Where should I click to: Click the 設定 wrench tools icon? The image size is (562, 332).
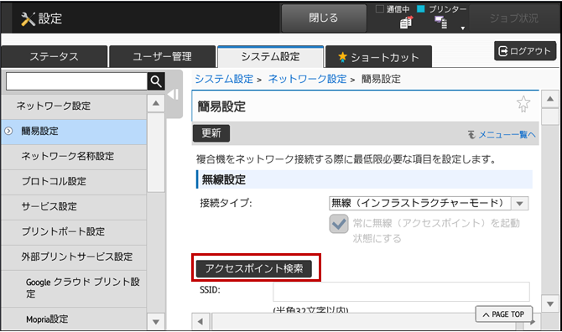pyautogui.click(x=28, y=18)
